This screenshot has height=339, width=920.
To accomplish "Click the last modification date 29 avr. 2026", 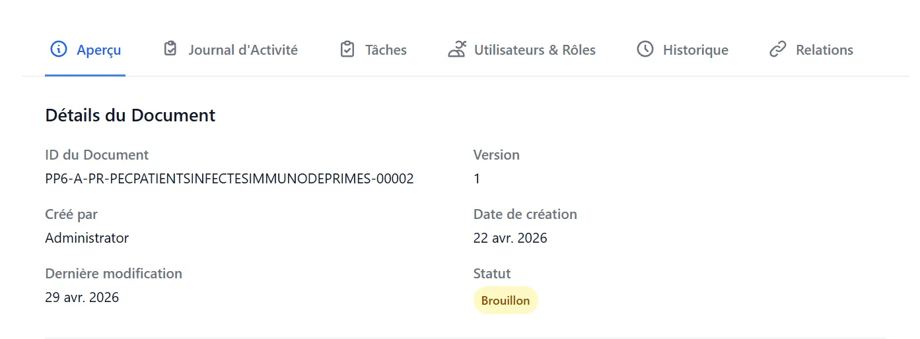I will click(82, 297).
